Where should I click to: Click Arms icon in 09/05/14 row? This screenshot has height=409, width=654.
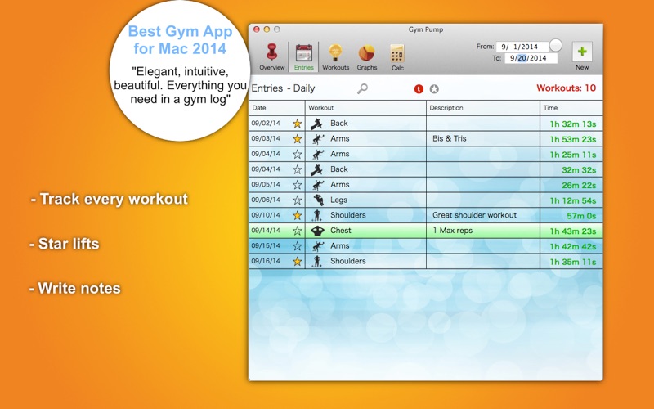(x=317, y=185)
